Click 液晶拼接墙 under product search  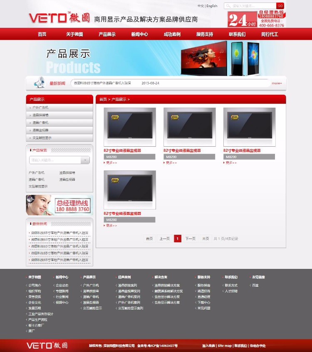[67, 172]
